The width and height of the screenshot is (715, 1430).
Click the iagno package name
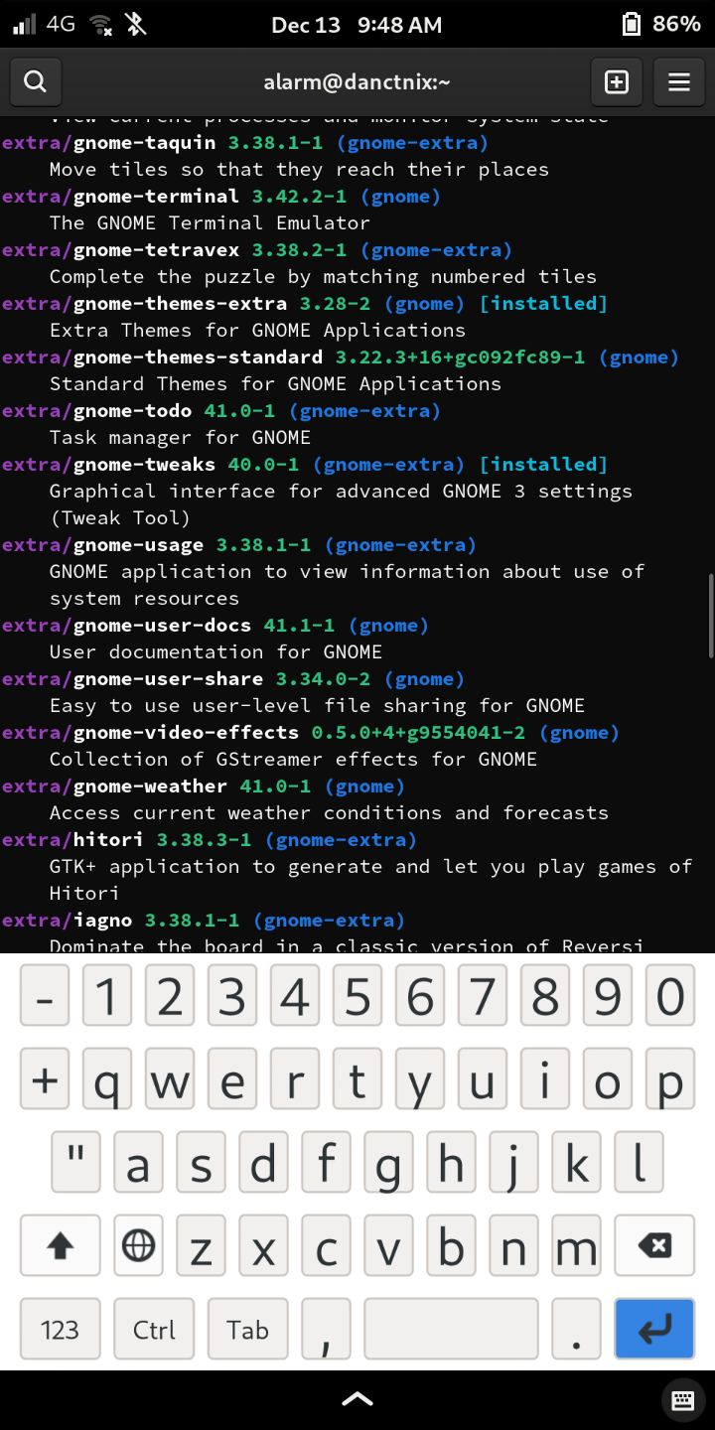click(x=103, y=921)
